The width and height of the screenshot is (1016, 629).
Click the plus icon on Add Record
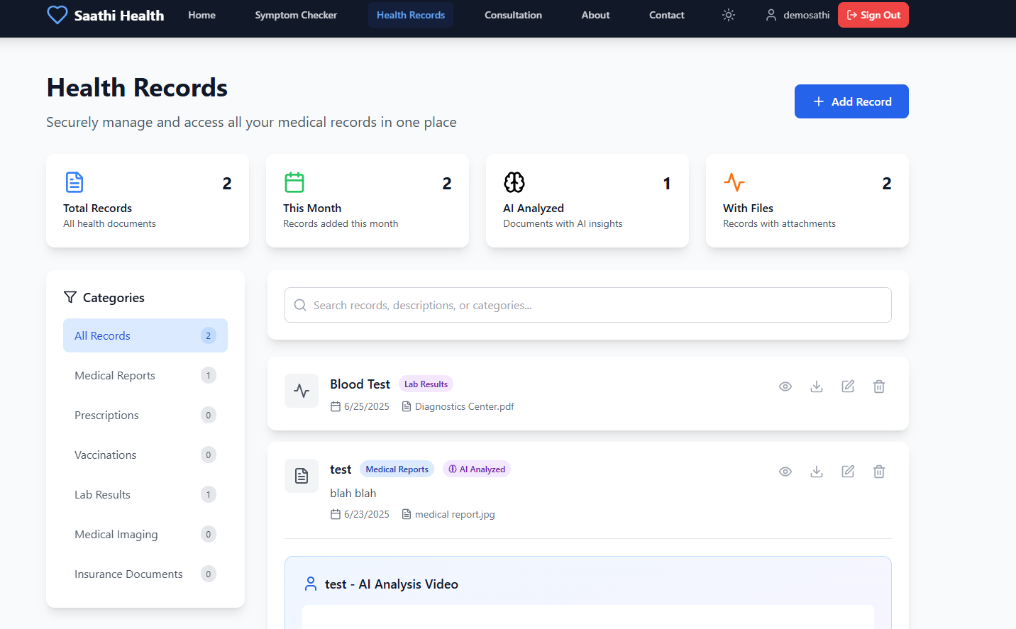[819, 101]
